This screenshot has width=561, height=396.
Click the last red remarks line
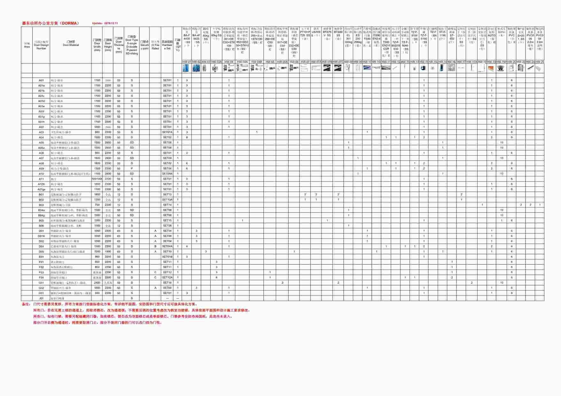tap(98, 323)
